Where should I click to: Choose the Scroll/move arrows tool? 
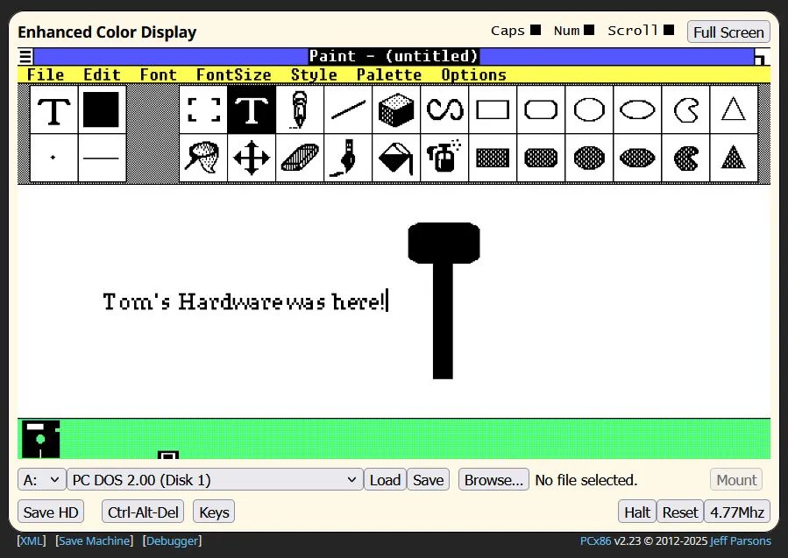[252, 158]
